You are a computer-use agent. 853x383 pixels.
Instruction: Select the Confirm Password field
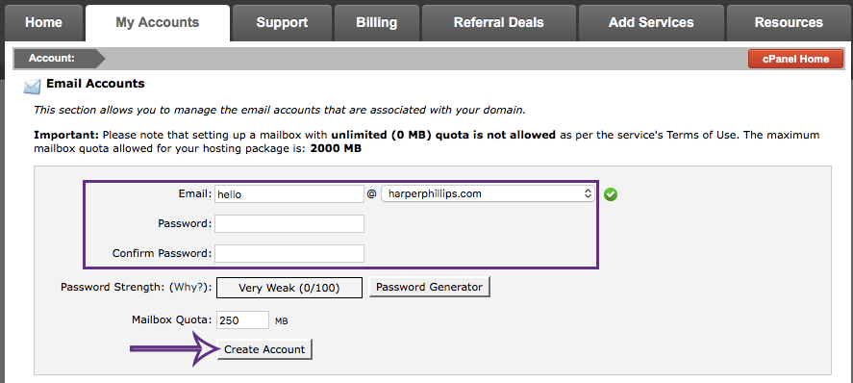click(x=289, y=253)
